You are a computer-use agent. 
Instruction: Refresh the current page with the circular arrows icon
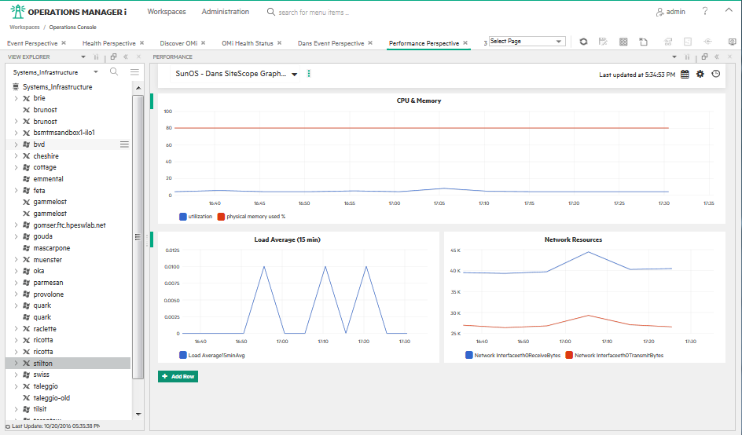[x=583, y=42]
